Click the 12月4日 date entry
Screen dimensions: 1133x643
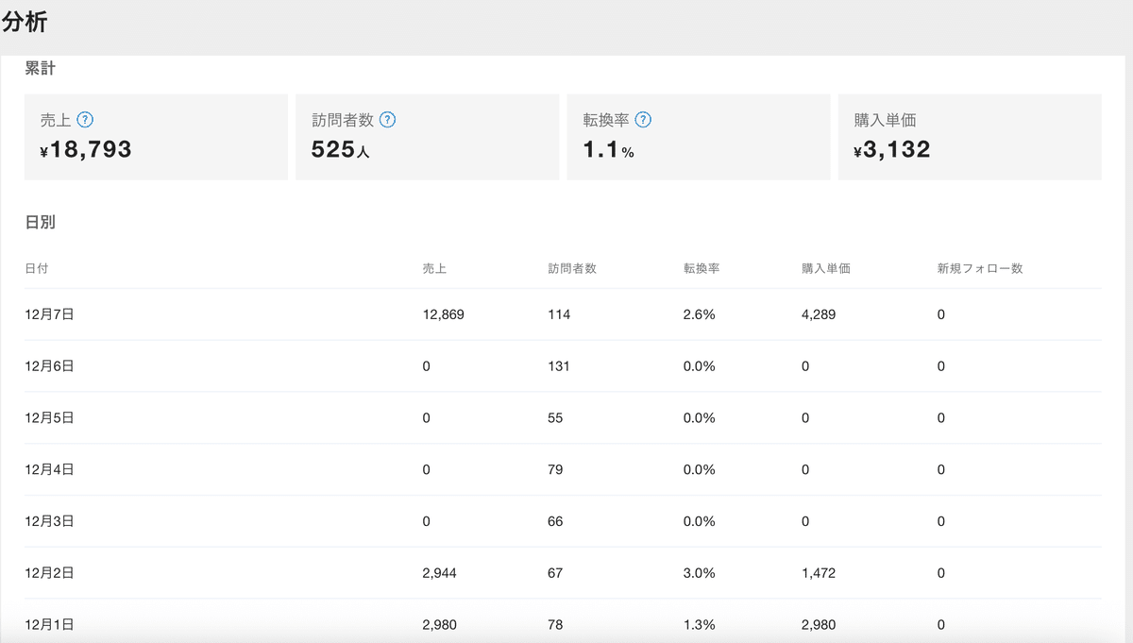(x=49, y=469)
